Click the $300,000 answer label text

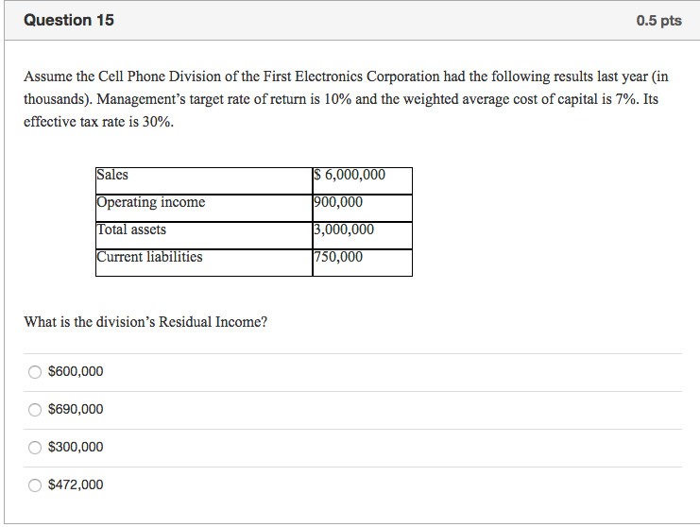(76, 448)
